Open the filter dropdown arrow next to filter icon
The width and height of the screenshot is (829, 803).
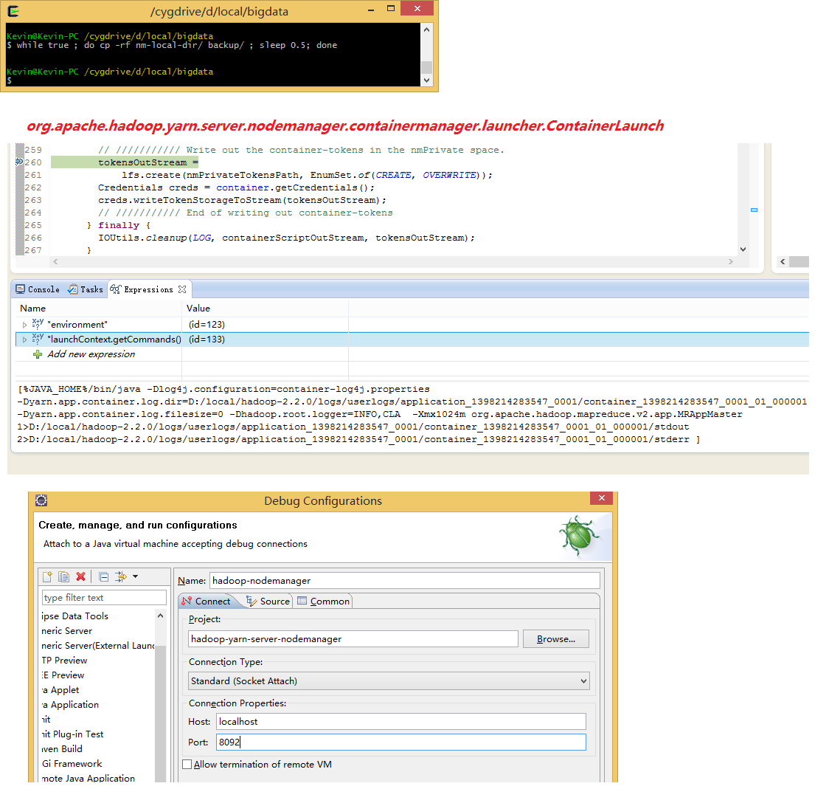[x=136, y=576]
